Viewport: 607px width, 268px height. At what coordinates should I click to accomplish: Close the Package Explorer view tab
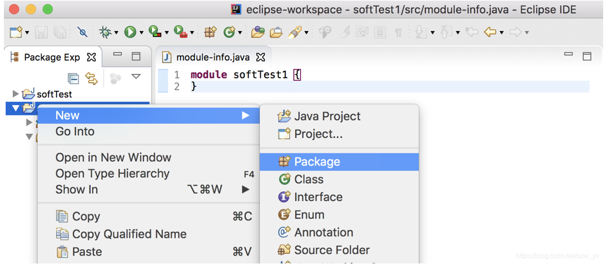pos(92,57)
